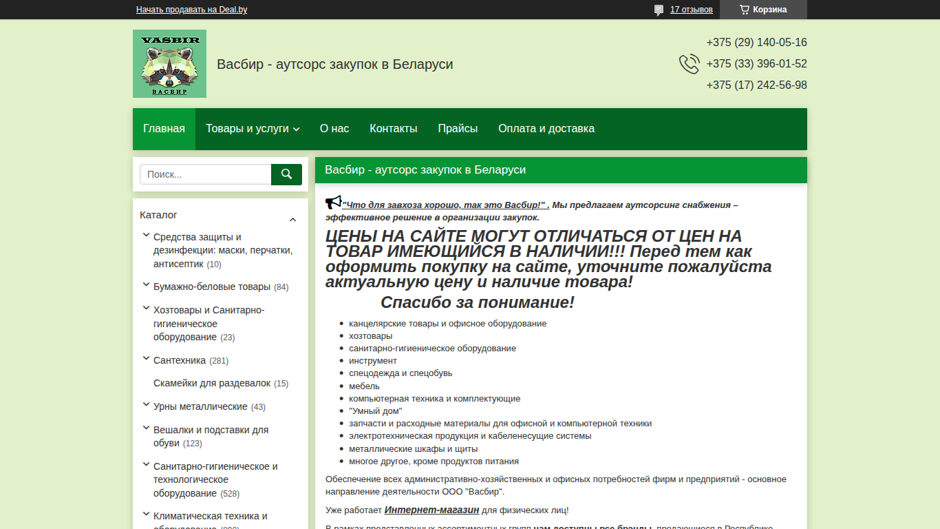940x529 pixels.
Task: Click the phone handset icon
Action: (x=689, y=64)
